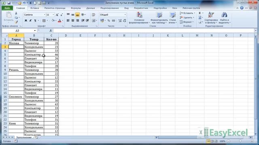Select column D header
This screenshot has height=145, width=259.
tap(66, 35)
